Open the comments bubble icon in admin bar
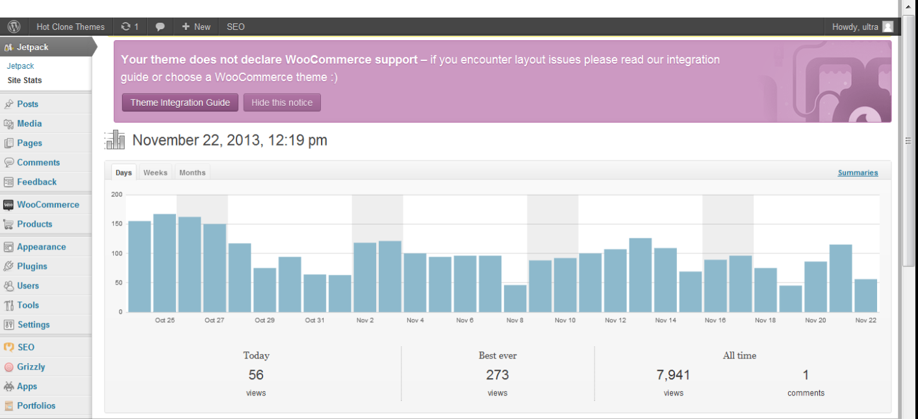Image resolution: width=918 pixels, height=419 pixels. tap(160, 27)
